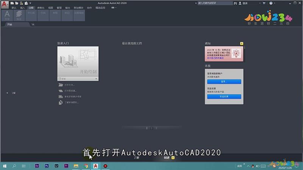
Task: Click the keyword search input field
Action: click(x=215, y=3)
